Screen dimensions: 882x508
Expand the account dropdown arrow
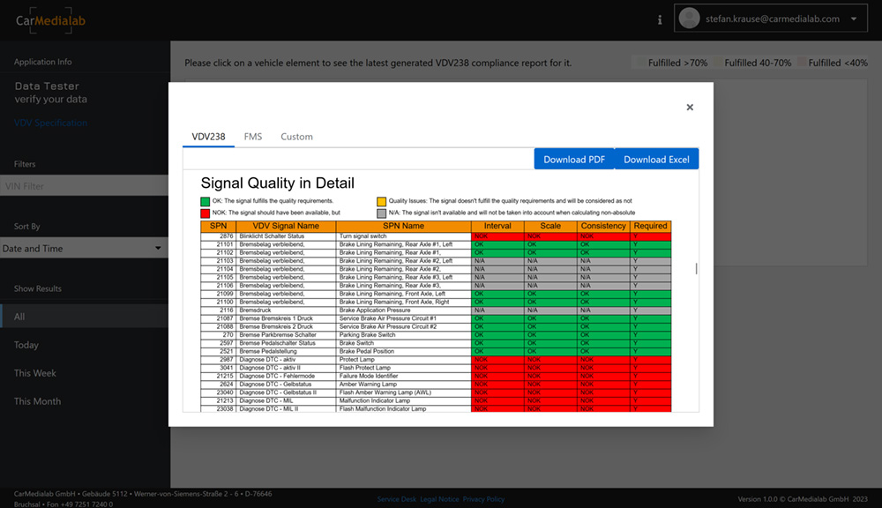(854, 19)
